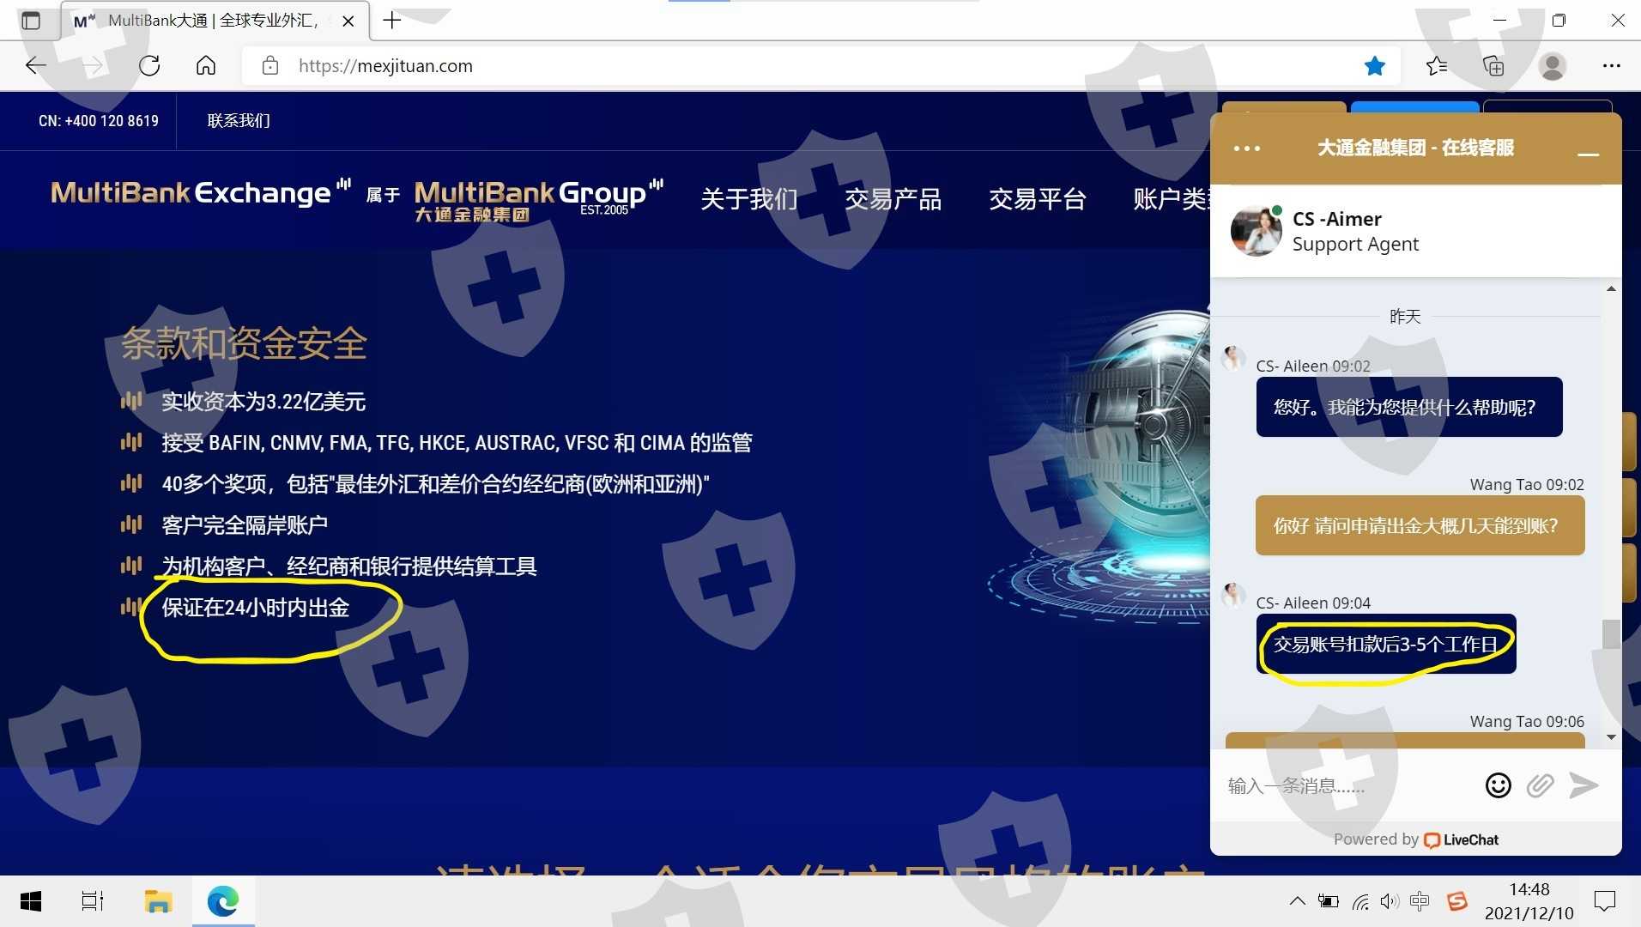This screenshot has width=1641, height=927.
Task: Click the paperclip attach file icon
Action: click(1540, 785)
